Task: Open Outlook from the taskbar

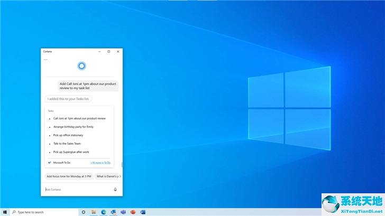Action: [x=113, y=212]
